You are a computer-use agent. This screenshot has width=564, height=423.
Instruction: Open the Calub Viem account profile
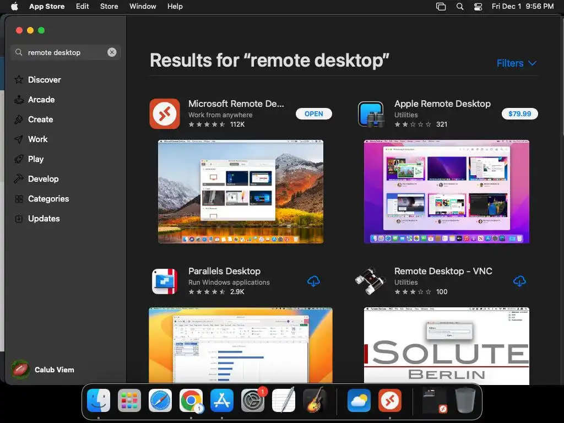point(42,370)
